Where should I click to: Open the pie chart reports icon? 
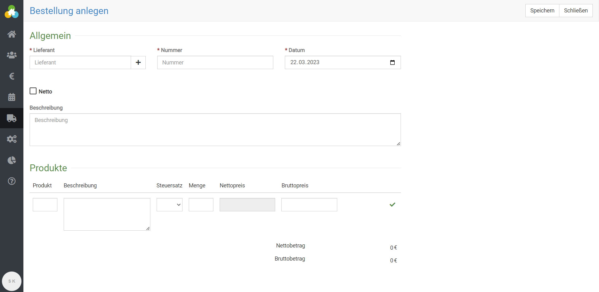[x=12, y=160]
